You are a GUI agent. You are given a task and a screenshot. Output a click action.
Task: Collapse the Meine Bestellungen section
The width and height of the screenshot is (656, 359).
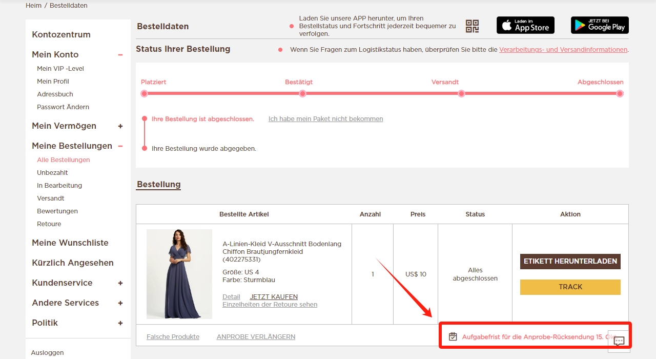point(120,146)
